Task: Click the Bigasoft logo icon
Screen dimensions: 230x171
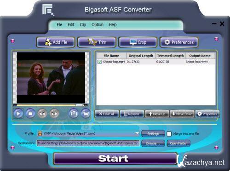Action: 48,10
